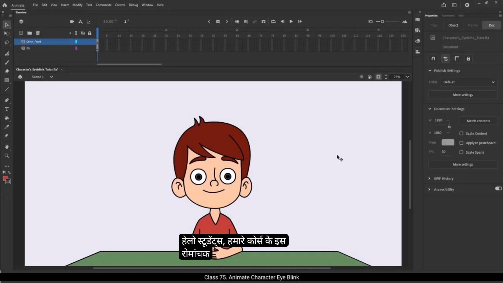The height and width of the screenshot is (283, 503).
Task: Select the Text tool
Action: (x=7, y=109)
